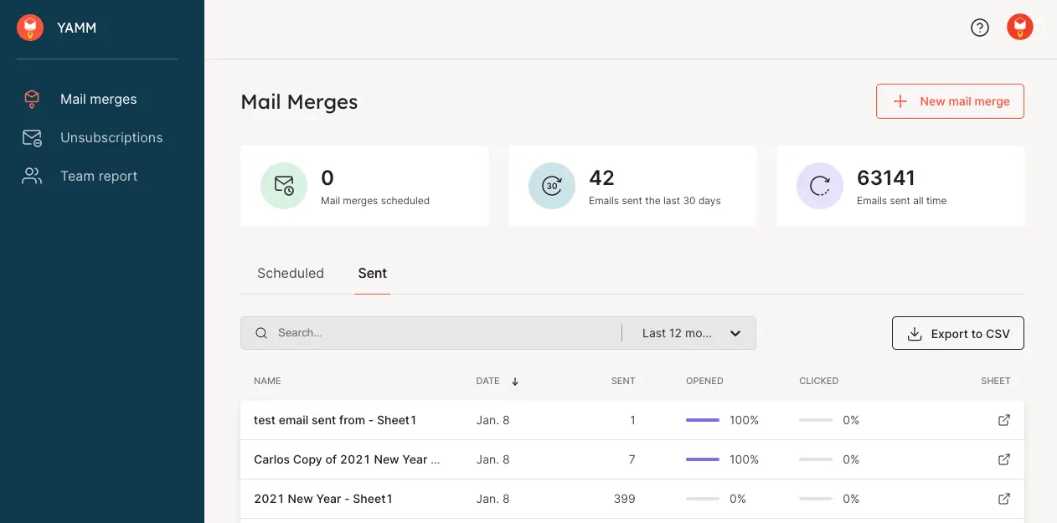Click the Mail Merges page heading
The width and height of the screenshot is (1057, 523).
(299, 102)
